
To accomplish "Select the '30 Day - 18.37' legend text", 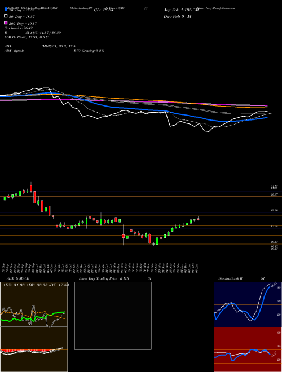I will click(22, 17).
